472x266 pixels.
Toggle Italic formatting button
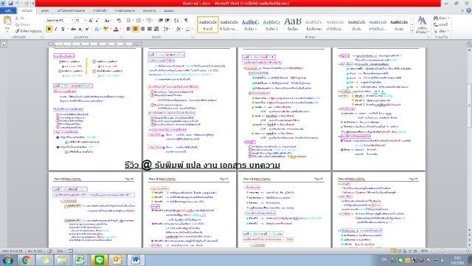(56, 29)
